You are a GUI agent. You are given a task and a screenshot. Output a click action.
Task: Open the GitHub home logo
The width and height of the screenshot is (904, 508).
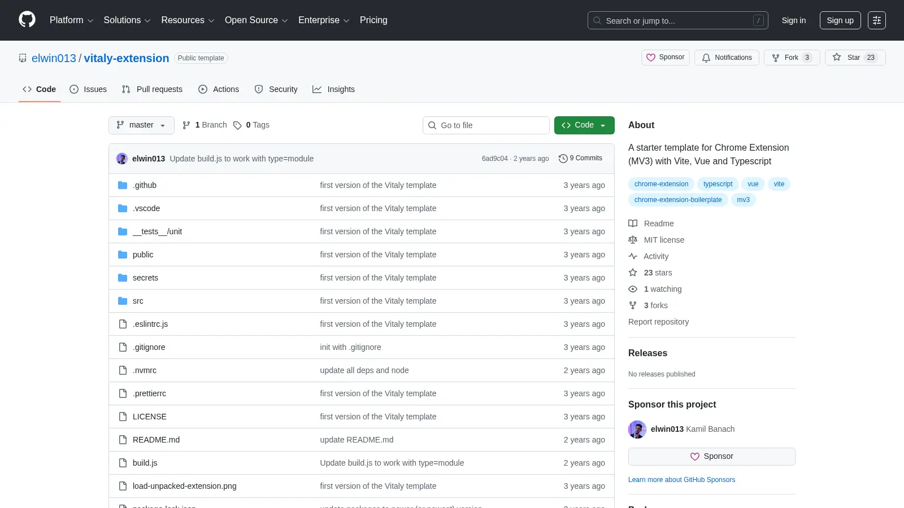(x=27, y=20)
